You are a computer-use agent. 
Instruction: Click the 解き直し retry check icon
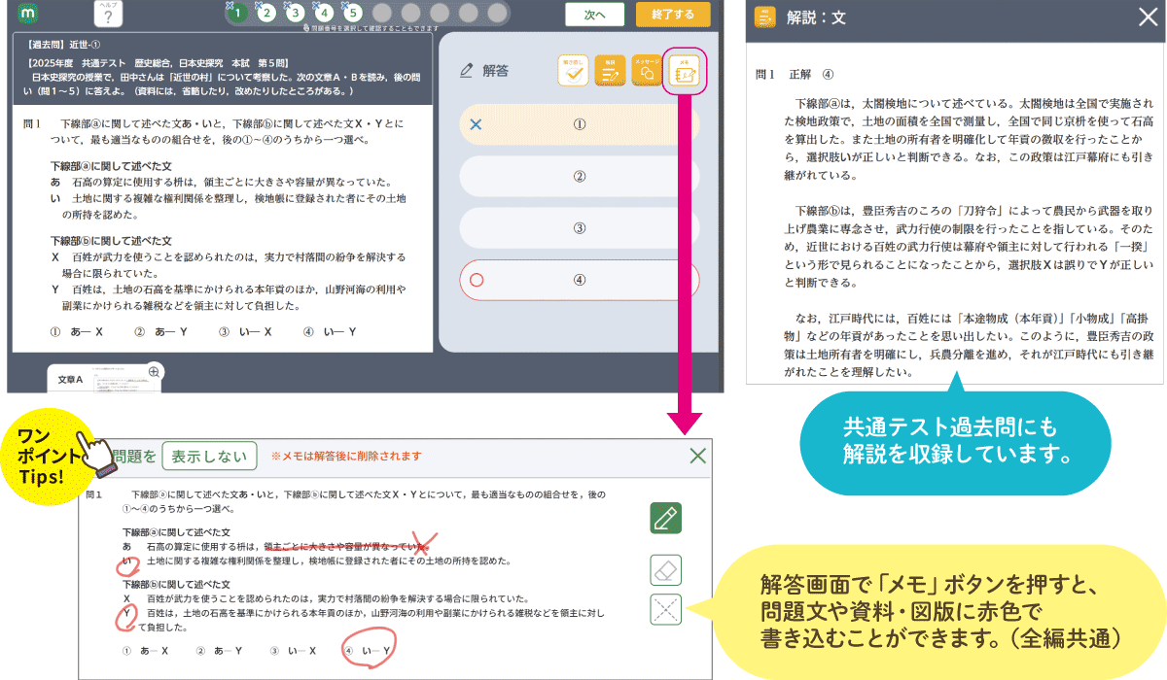coord(573,71)
